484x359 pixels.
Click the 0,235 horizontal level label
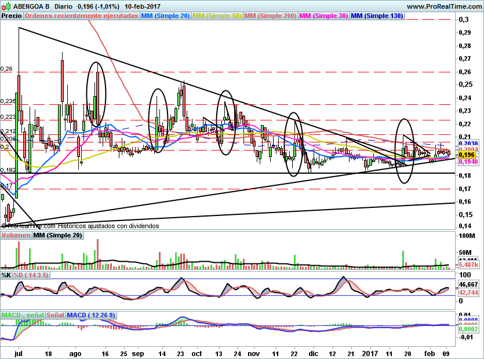point(8,101)
